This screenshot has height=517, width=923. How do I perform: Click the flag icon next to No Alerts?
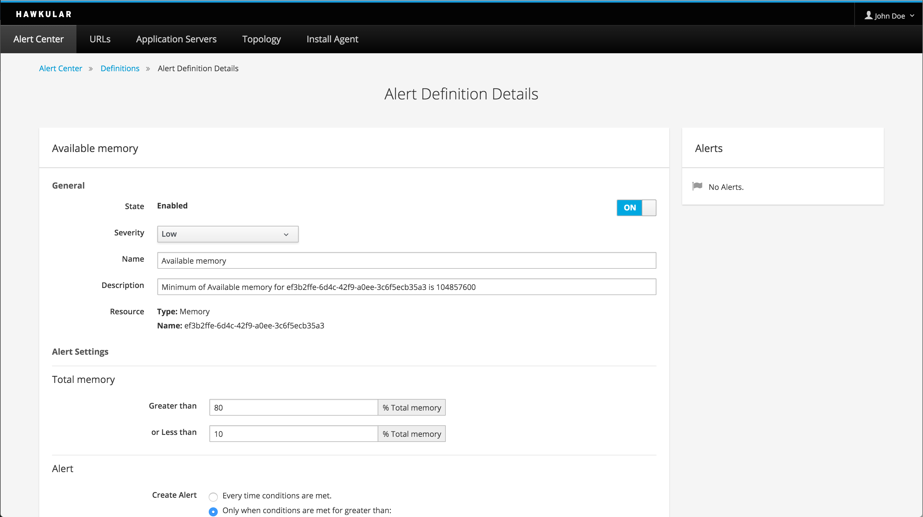coord(697,186)
